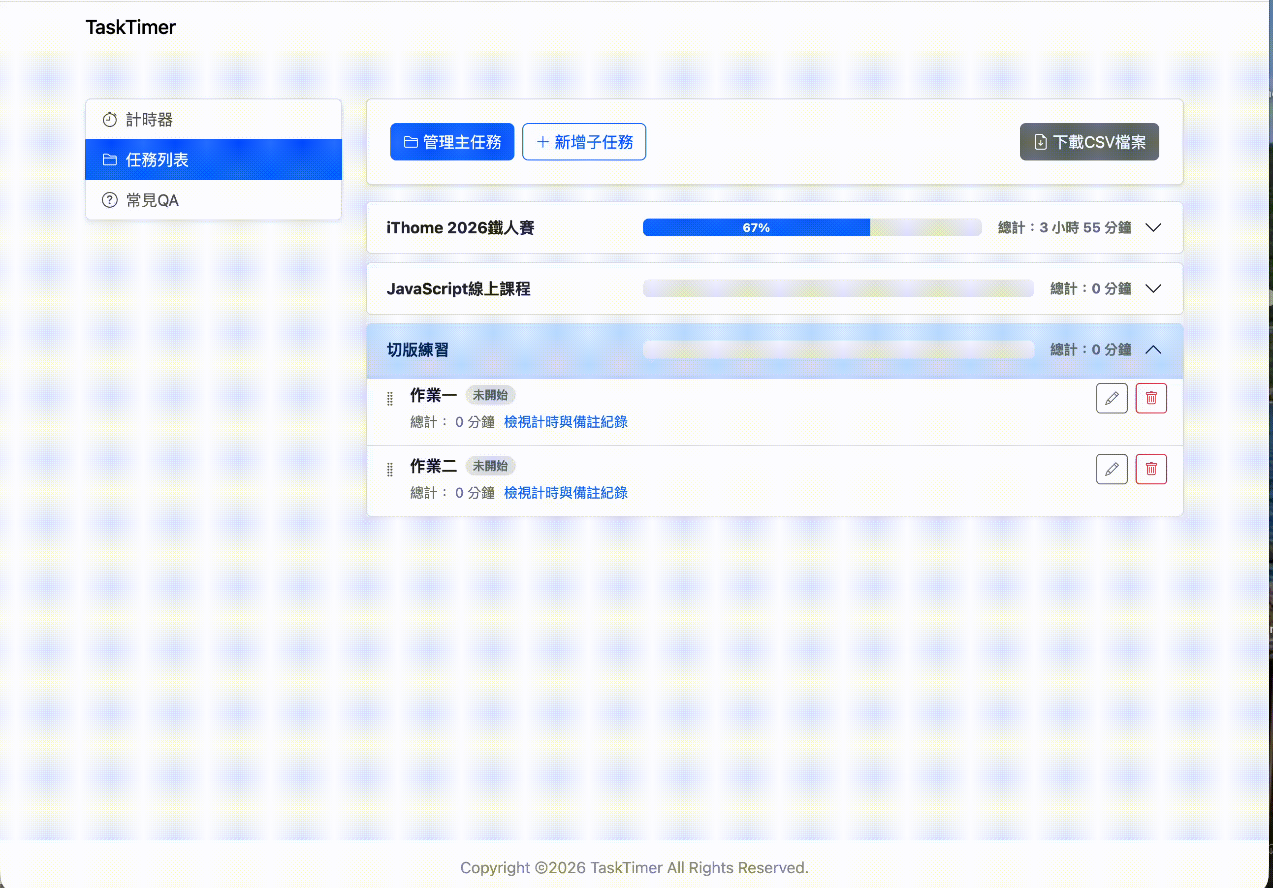Click the 管理主任務 button
The width and height of the screenshot is (1273, 888).
click(452, 142)
